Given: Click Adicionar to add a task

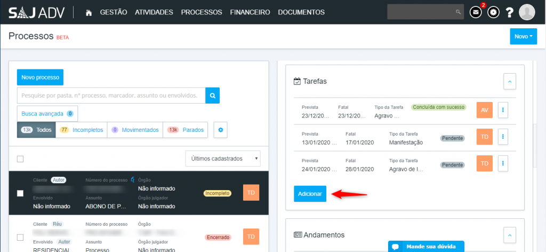Looking at the screenshot, I should tap(310, 193).
